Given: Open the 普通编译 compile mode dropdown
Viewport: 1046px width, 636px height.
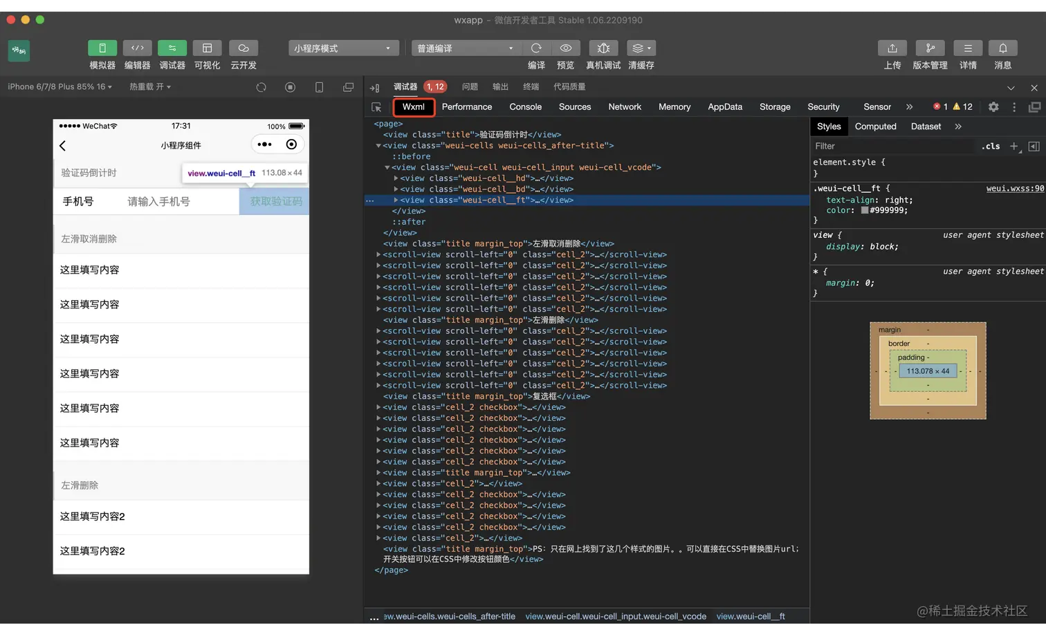Looking at the screenshot, I should 467,48.
